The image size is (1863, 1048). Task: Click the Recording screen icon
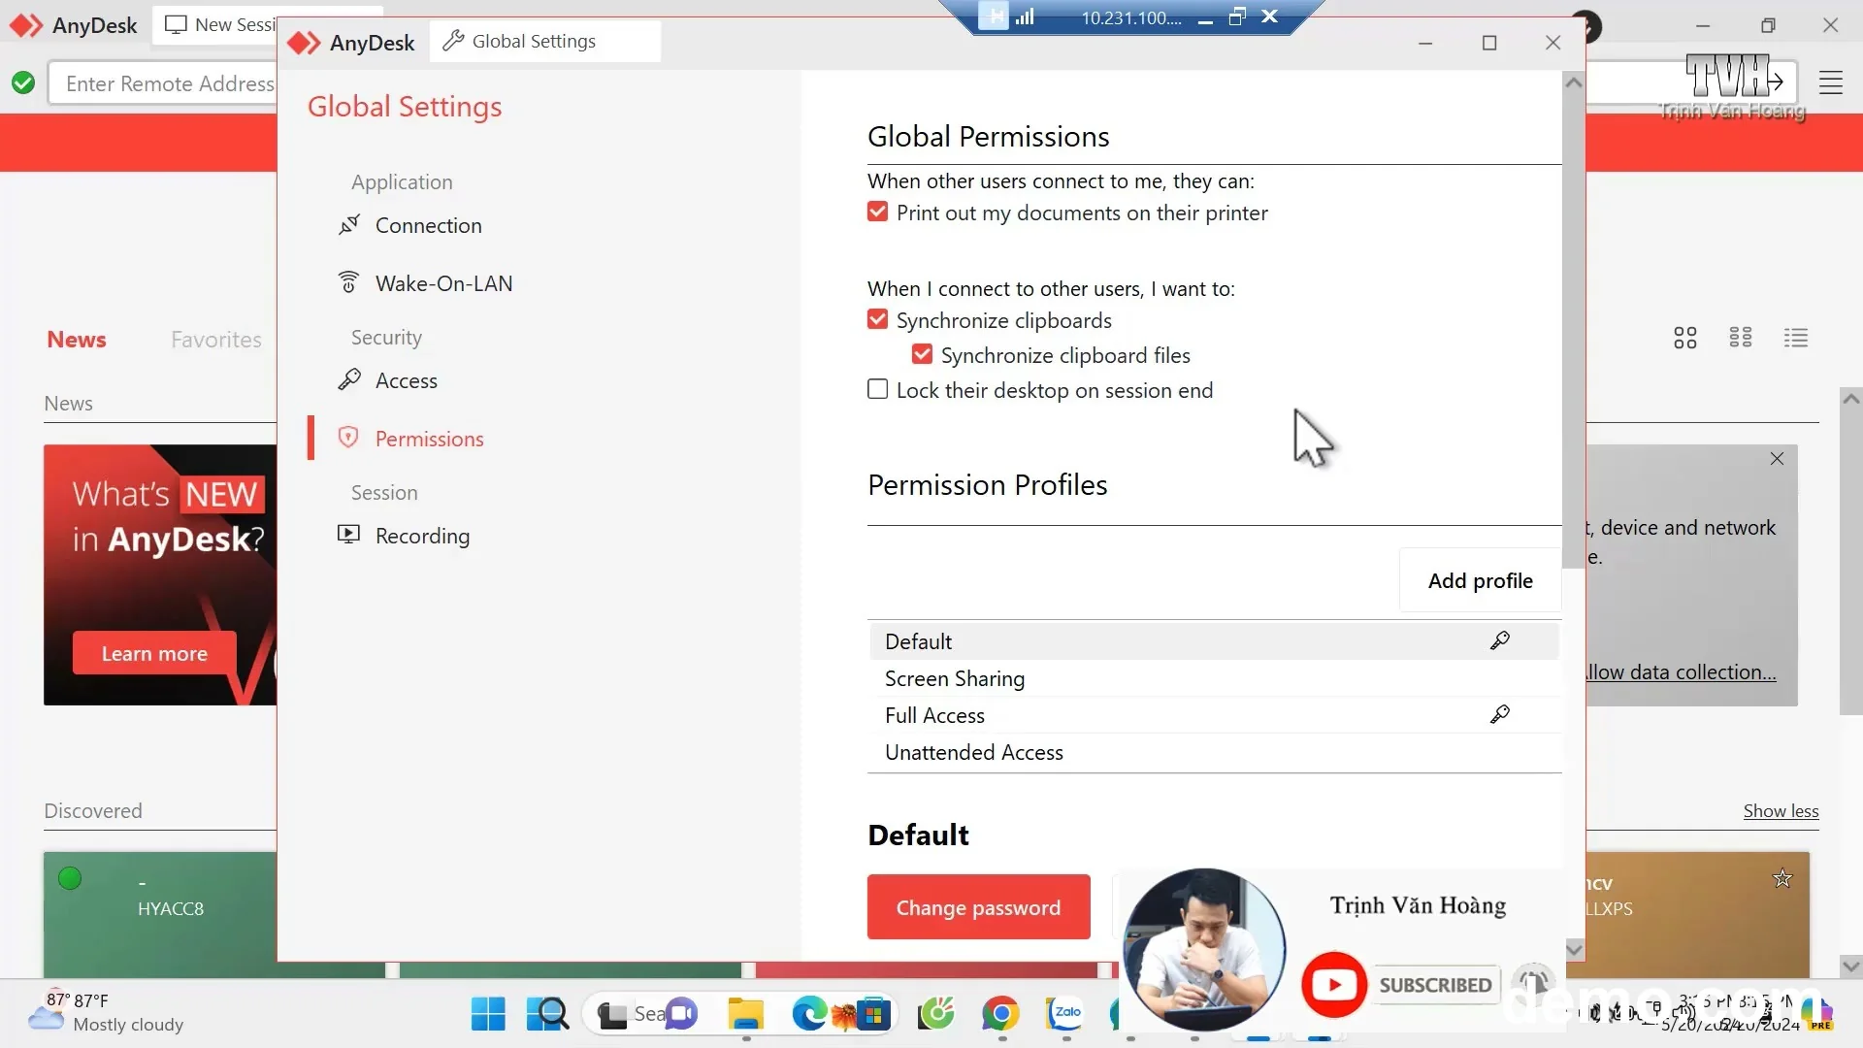pyautogui.click(x=348, y=534)
